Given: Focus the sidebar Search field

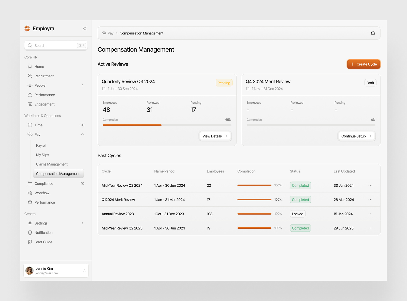Looking at the screenshot, I should tap(56, 46).
